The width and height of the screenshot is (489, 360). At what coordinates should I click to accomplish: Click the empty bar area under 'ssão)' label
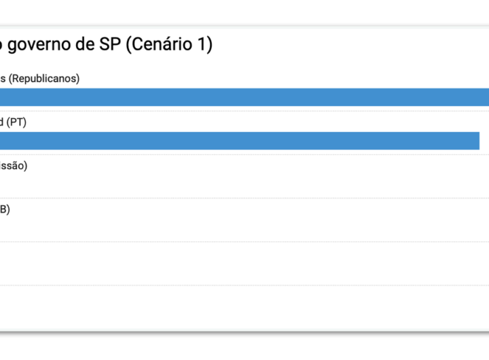(244, 184)
